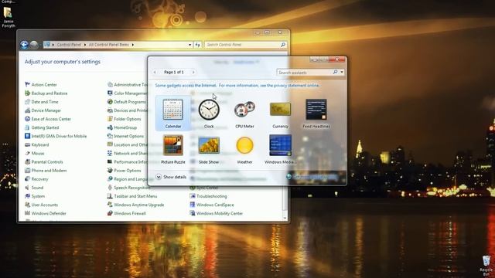The width and height of the screenshot is (495, 278).
Task: Expand arrow after Control Panel breadcrumb
Action: click(x=85, y=45)
